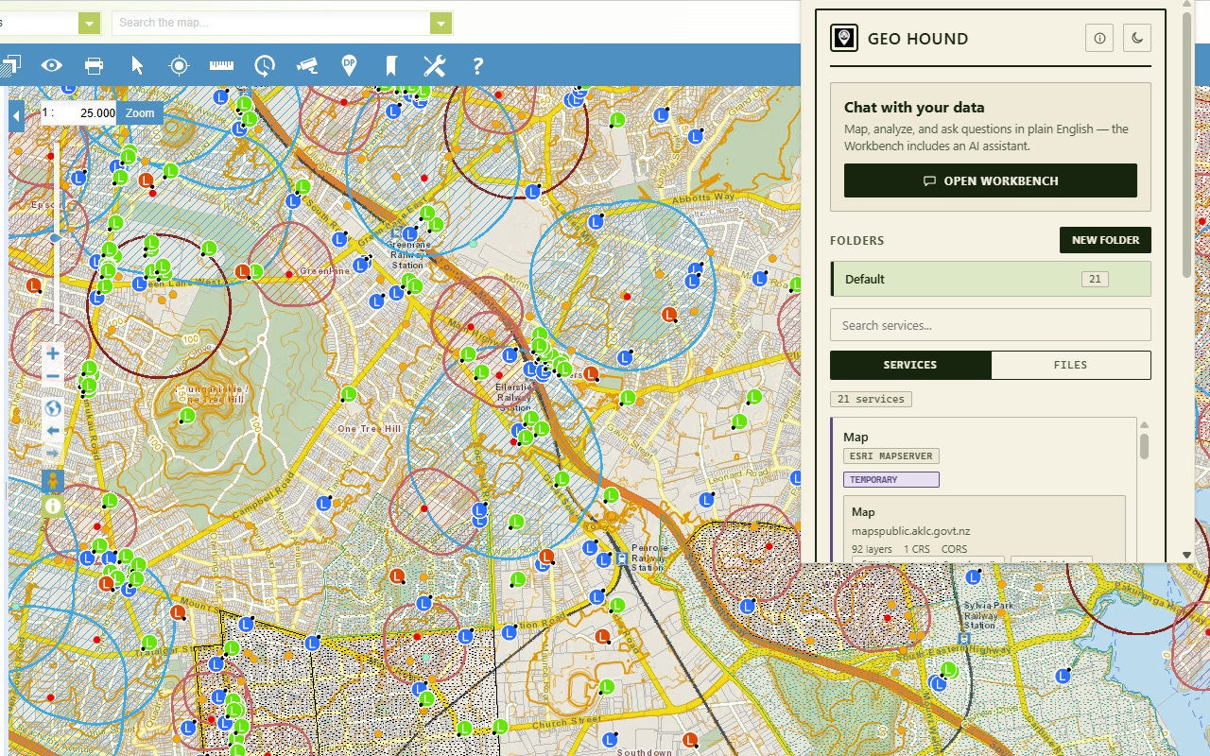Toggle dark mode in Geo Hound
This screenshot has width=1210, height=756.
pos(1137,39)
